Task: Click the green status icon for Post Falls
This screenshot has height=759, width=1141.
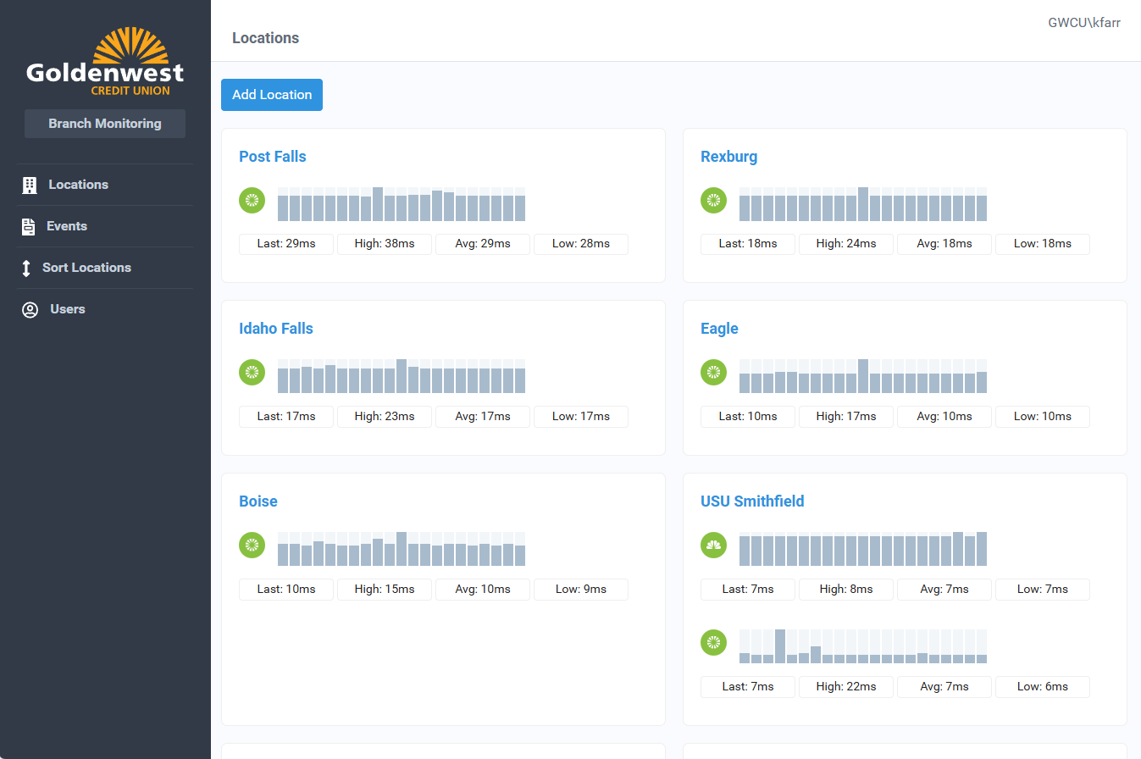Action: point(252,200)
